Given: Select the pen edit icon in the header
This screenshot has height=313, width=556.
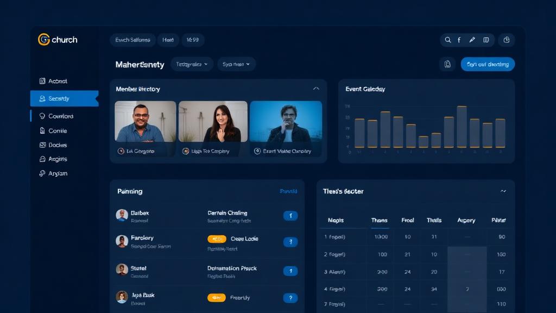Looking at the screenshot, I should click(472, 40).
